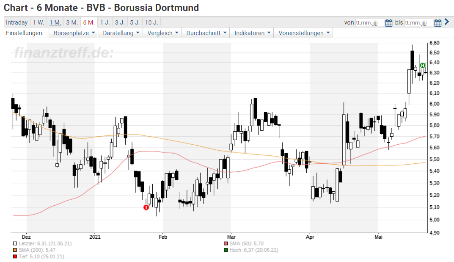
Task: Focus the 'bis' end date input field
Action: point(419,22)
